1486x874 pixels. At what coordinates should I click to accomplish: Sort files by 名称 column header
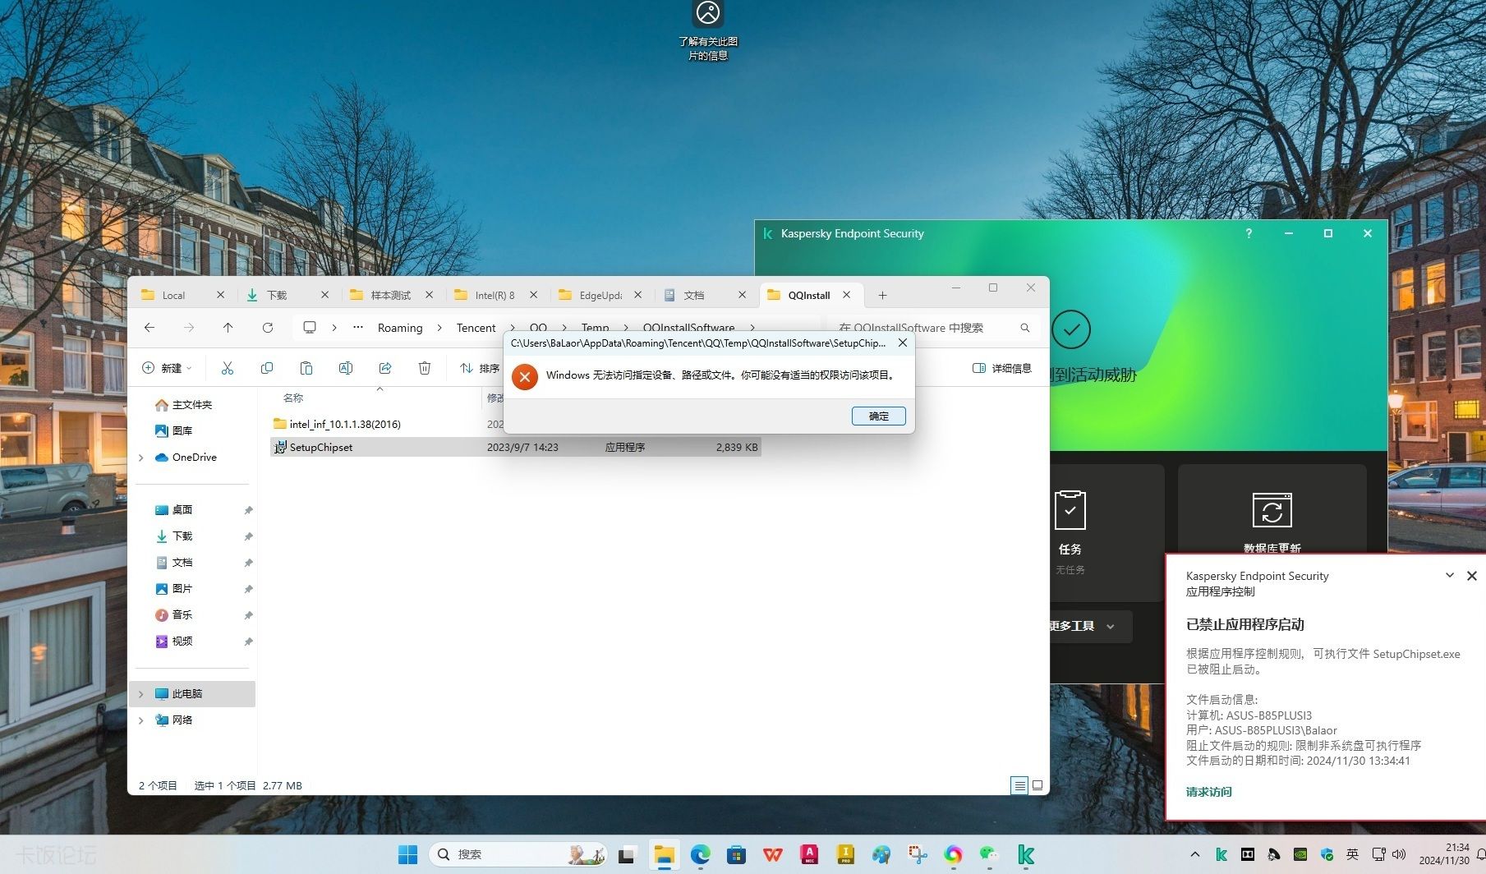click(x=293, y=398)
